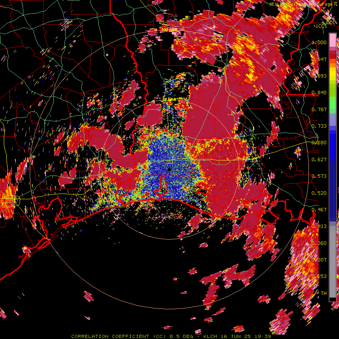Click the 0.627 color scale label

pos(319,160)
